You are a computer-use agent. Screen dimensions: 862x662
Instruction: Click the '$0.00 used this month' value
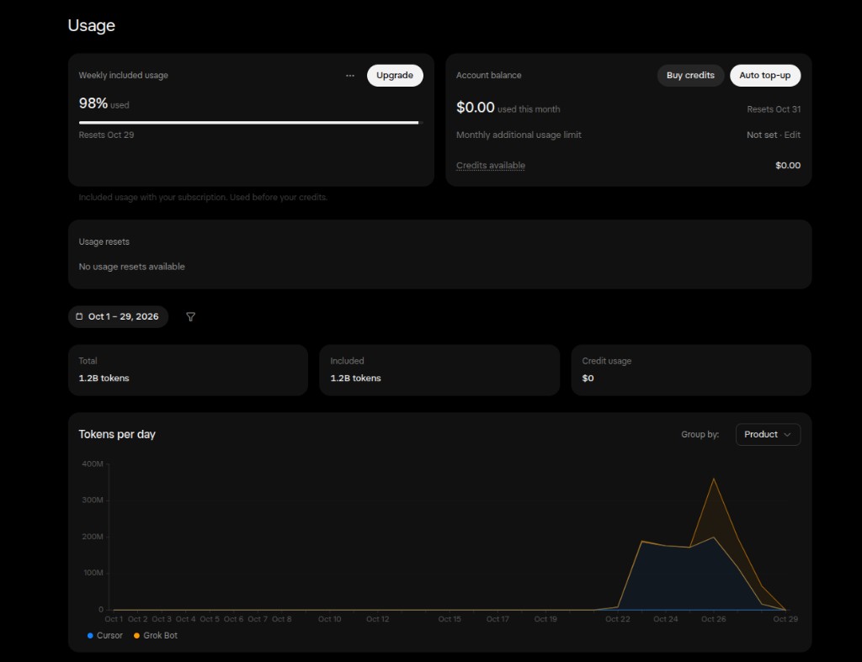pyautogui.click(x=508, y=107)
